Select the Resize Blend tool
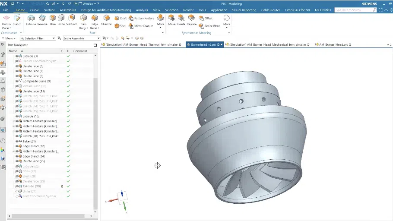Screen dimensions: 393x221 [209, 26]
